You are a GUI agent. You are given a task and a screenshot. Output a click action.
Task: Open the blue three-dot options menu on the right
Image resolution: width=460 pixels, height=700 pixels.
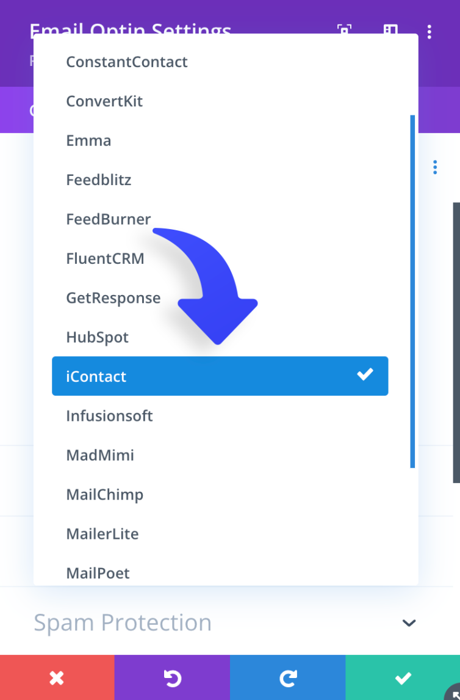[435, 167]
